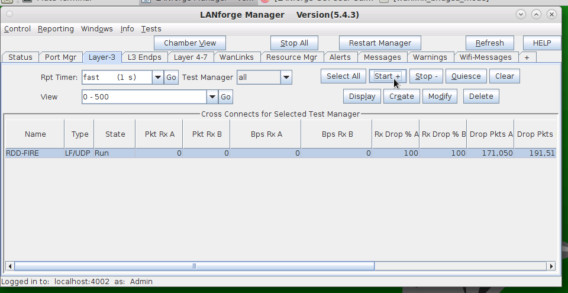Click the Start + button

tap(388, 76)
